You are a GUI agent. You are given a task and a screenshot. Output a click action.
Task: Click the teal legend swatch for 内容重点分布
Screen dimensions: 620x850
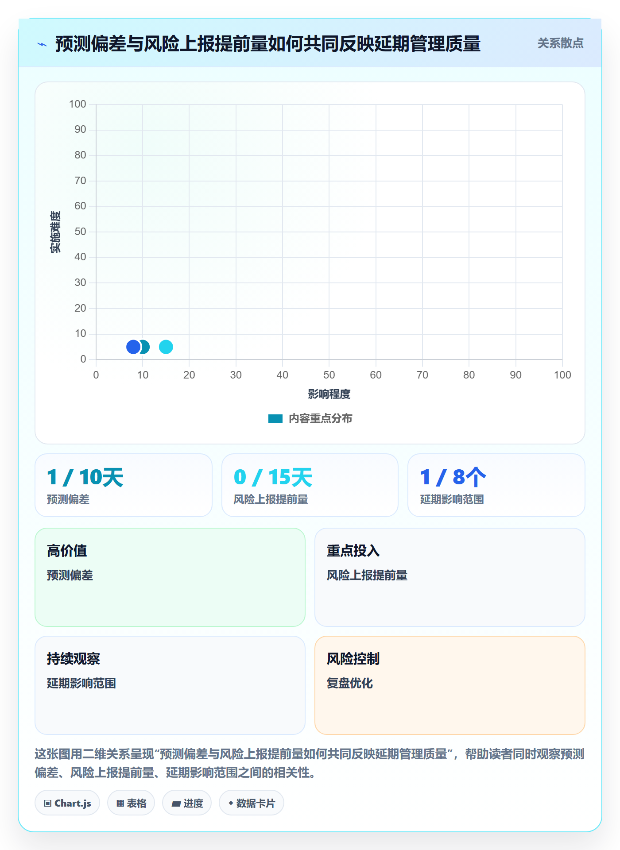(275, 419)
